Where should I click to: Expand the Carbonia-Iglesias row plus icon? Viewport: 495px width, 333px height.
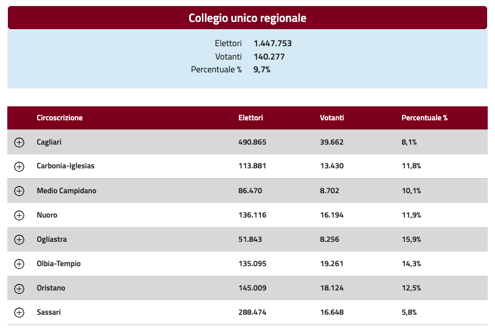click(x=19, y=166)
